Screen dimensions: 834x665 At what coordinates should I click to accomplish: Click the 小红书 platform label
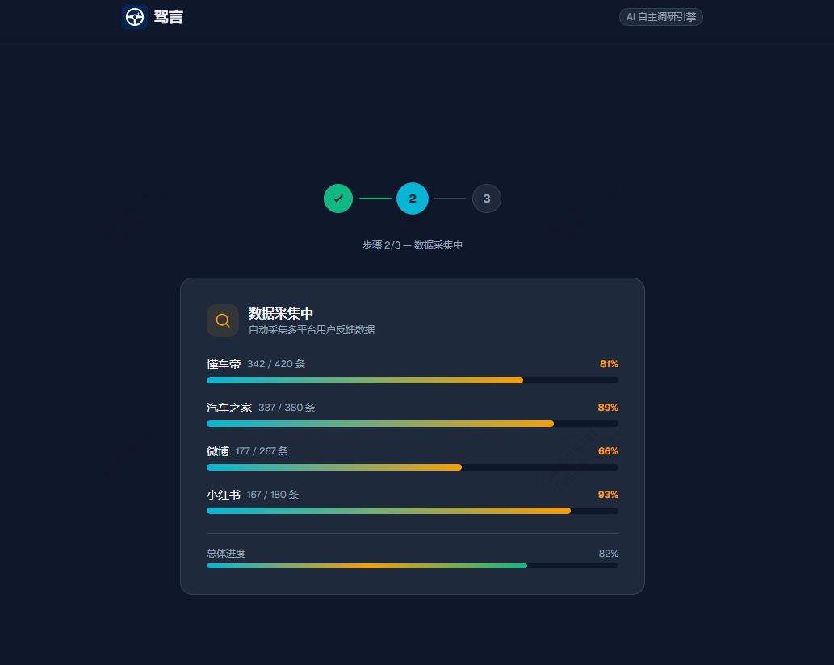click(224, 495)
